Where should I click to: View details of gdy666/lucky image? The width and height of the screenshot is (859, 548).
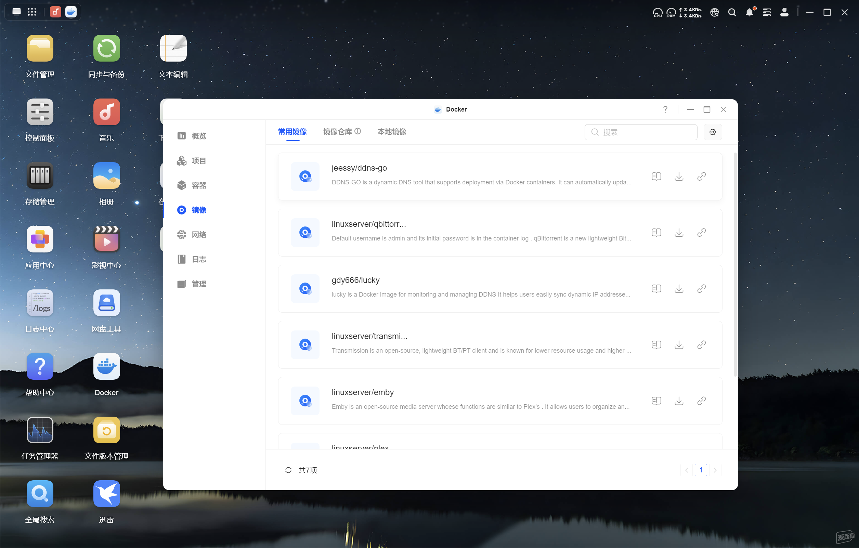(x=656, y=288)
